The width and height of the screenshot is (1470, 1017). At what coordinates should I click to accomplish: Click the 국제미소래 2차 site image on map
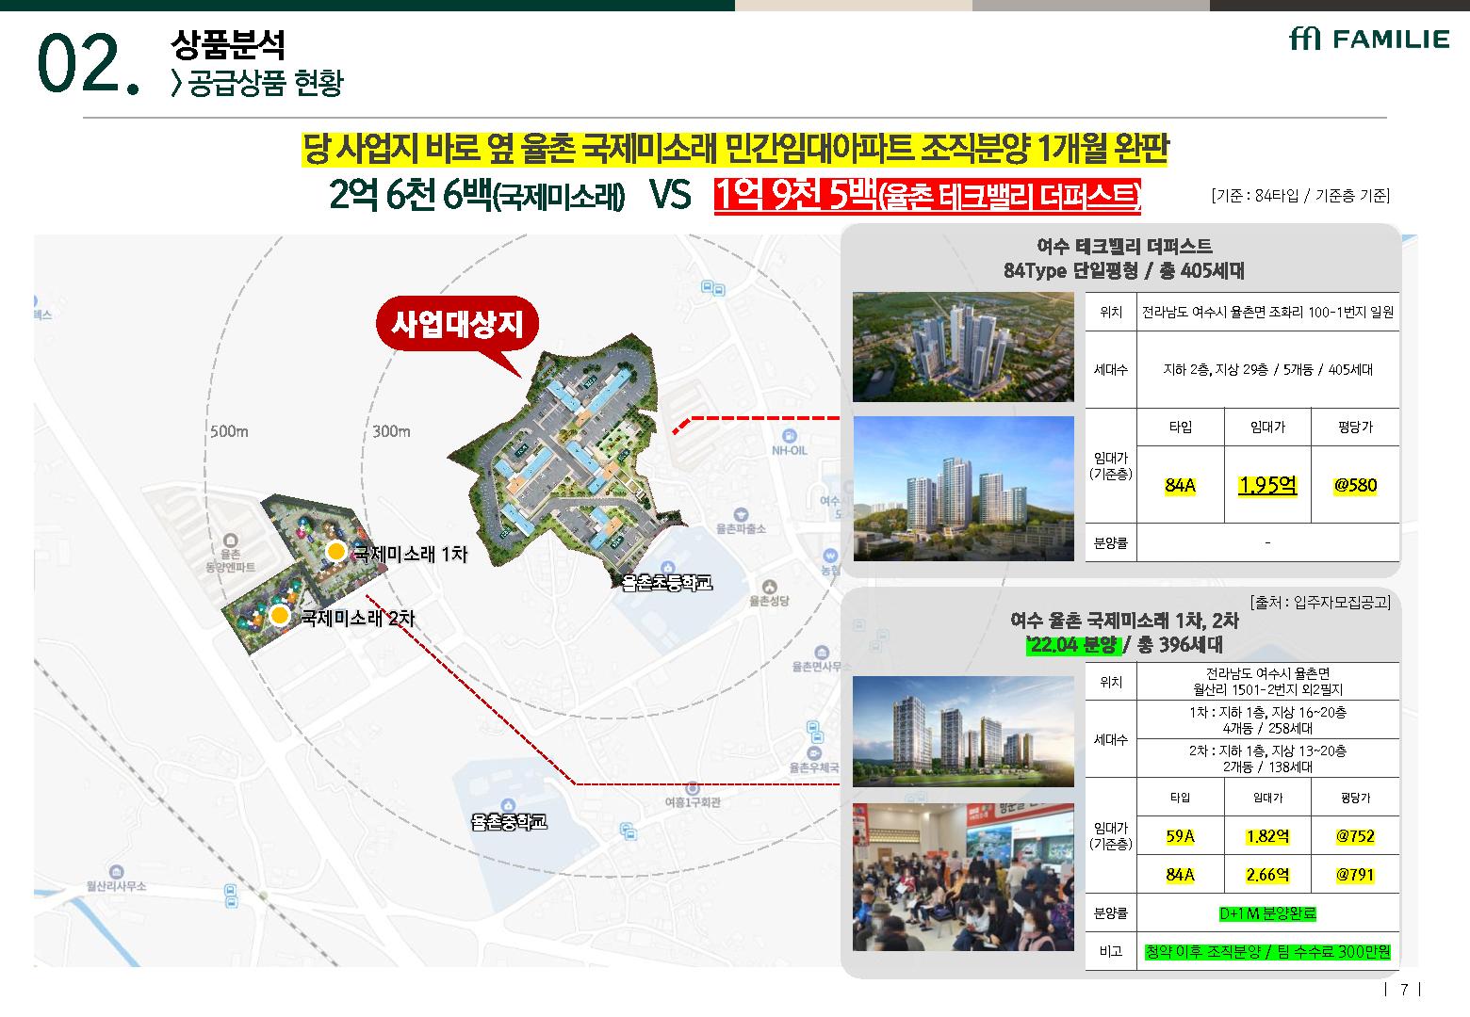(273, 607)
